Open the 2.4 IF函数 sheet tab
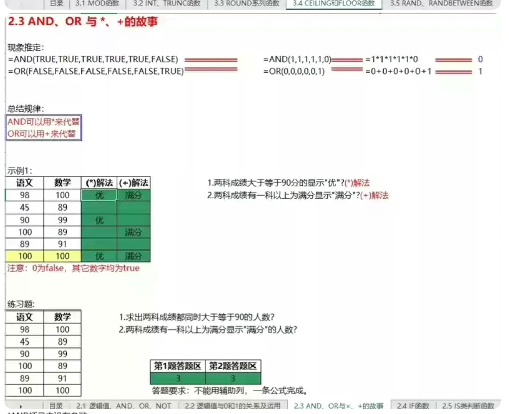The image size is (509, 414). click(x=413, y=406)
